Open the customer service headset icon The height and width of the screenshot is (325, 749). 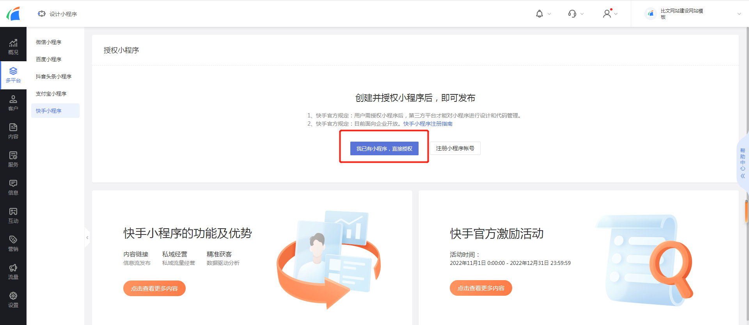pyautogui.click(x=572, y=14)
